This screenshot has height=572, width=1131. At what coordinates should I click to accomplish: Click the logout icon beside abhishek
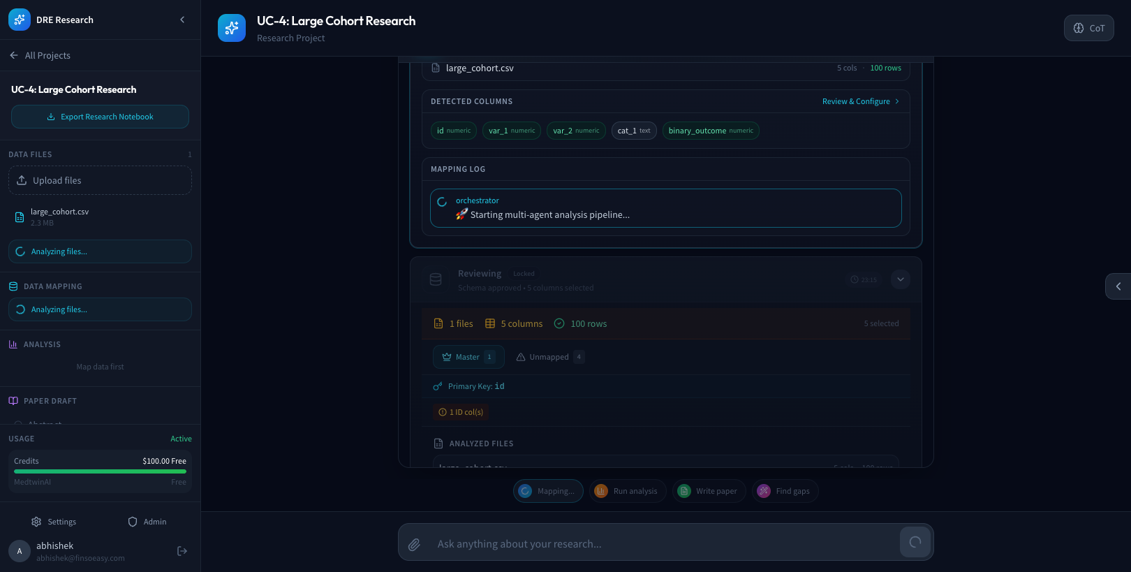[x=182, y=551]
